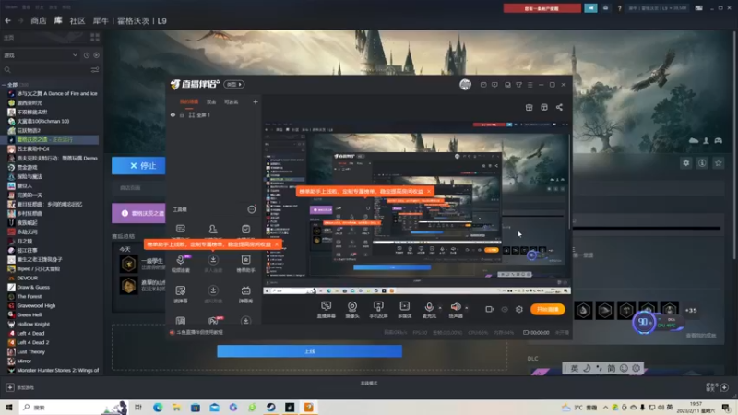Open user avatar in streaming app
This screenshot has width=738, height=415.
[465, 84]
